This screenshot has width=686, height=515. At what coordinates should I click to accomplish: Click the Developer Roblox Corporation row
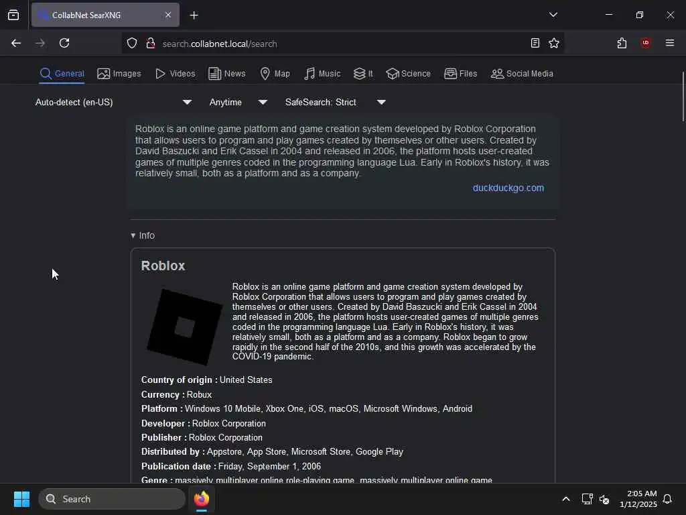pos(204,424)
